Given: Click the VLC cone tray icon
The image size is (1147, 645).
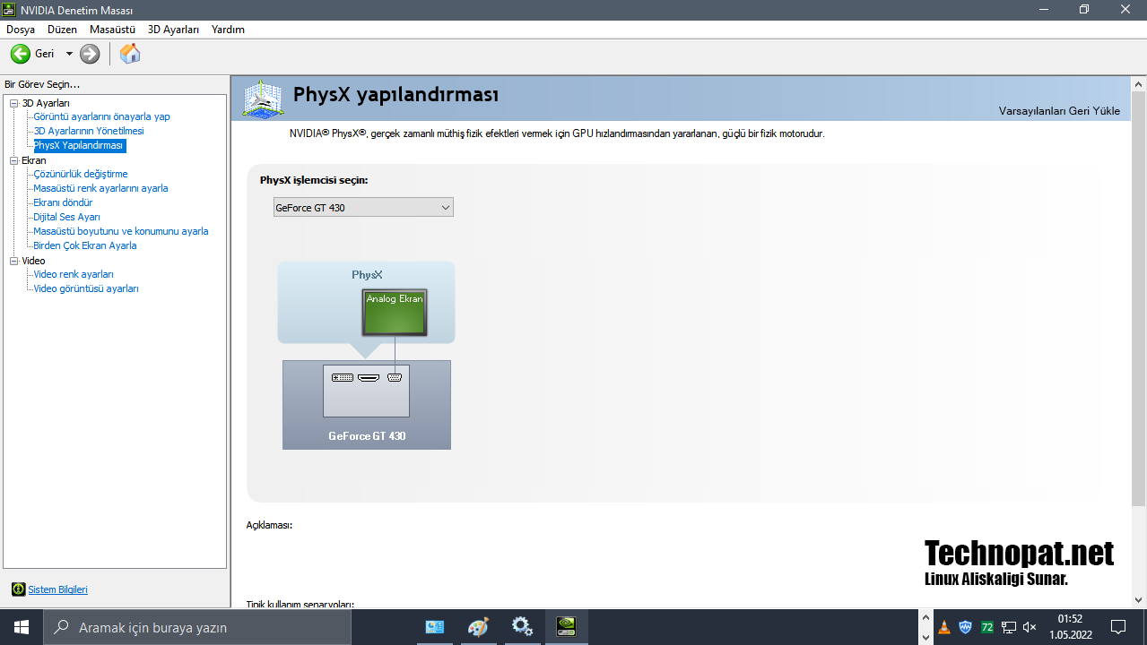Looking at the screenshot, I should [x=944, y=627].
